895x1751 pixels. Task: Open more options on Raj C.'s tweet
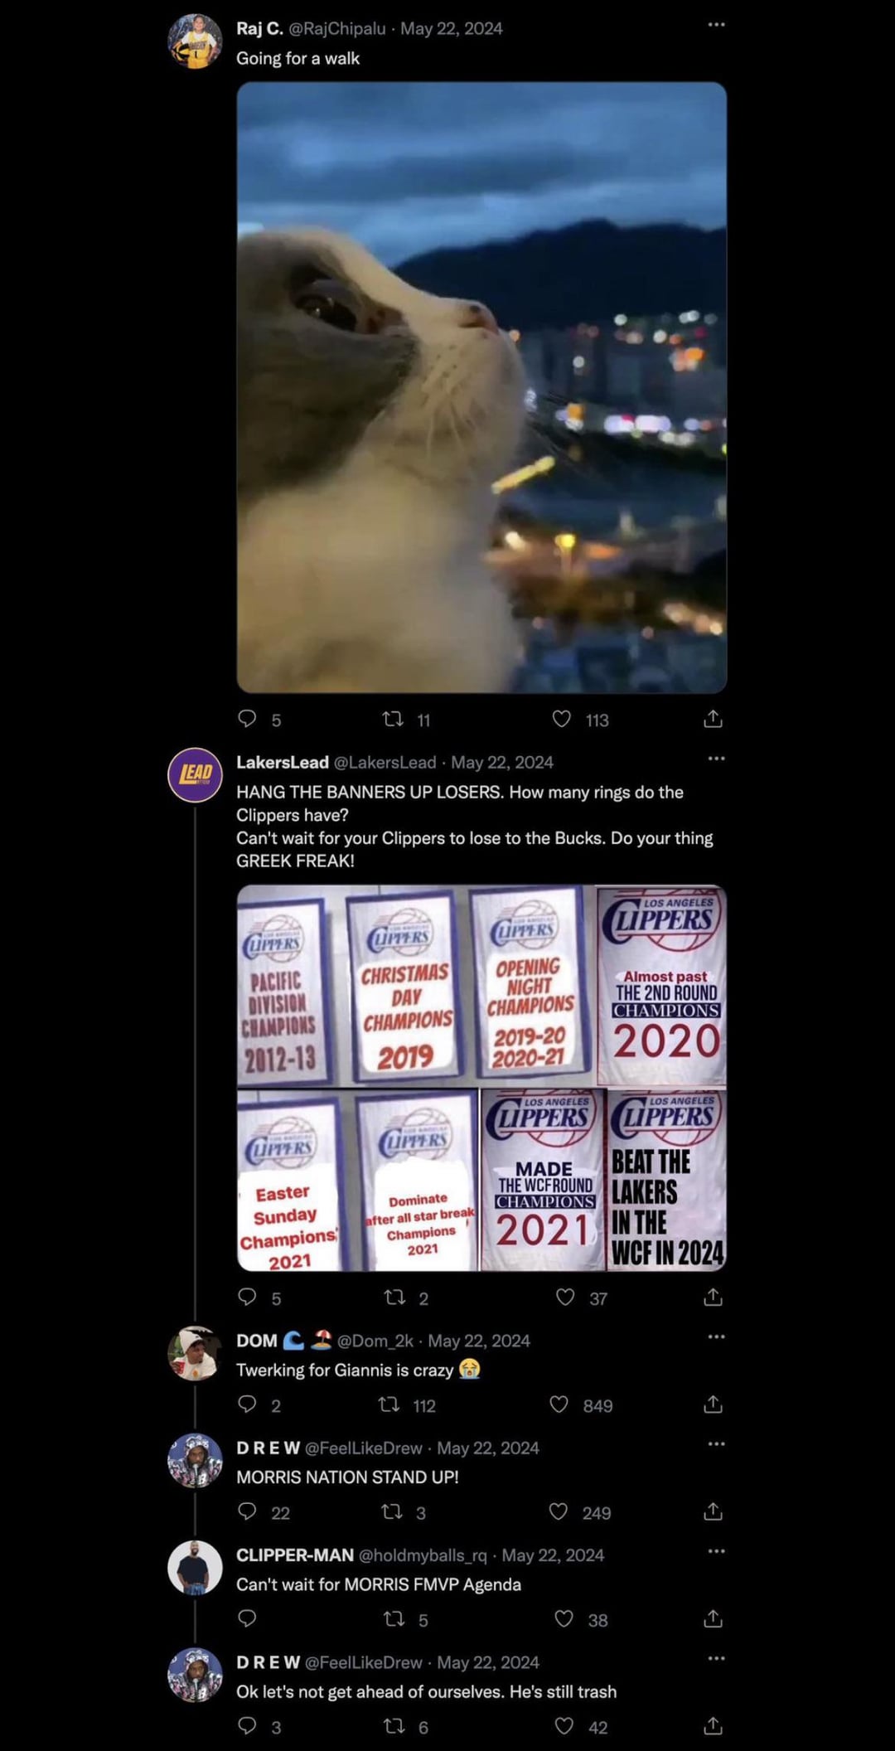(716, 24)
